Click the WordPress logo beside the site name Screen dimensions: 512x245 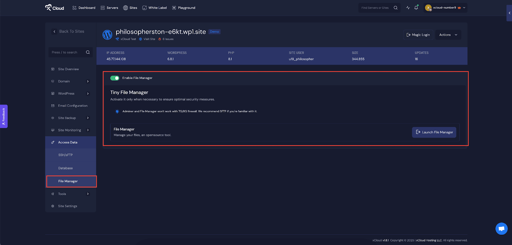107,35
